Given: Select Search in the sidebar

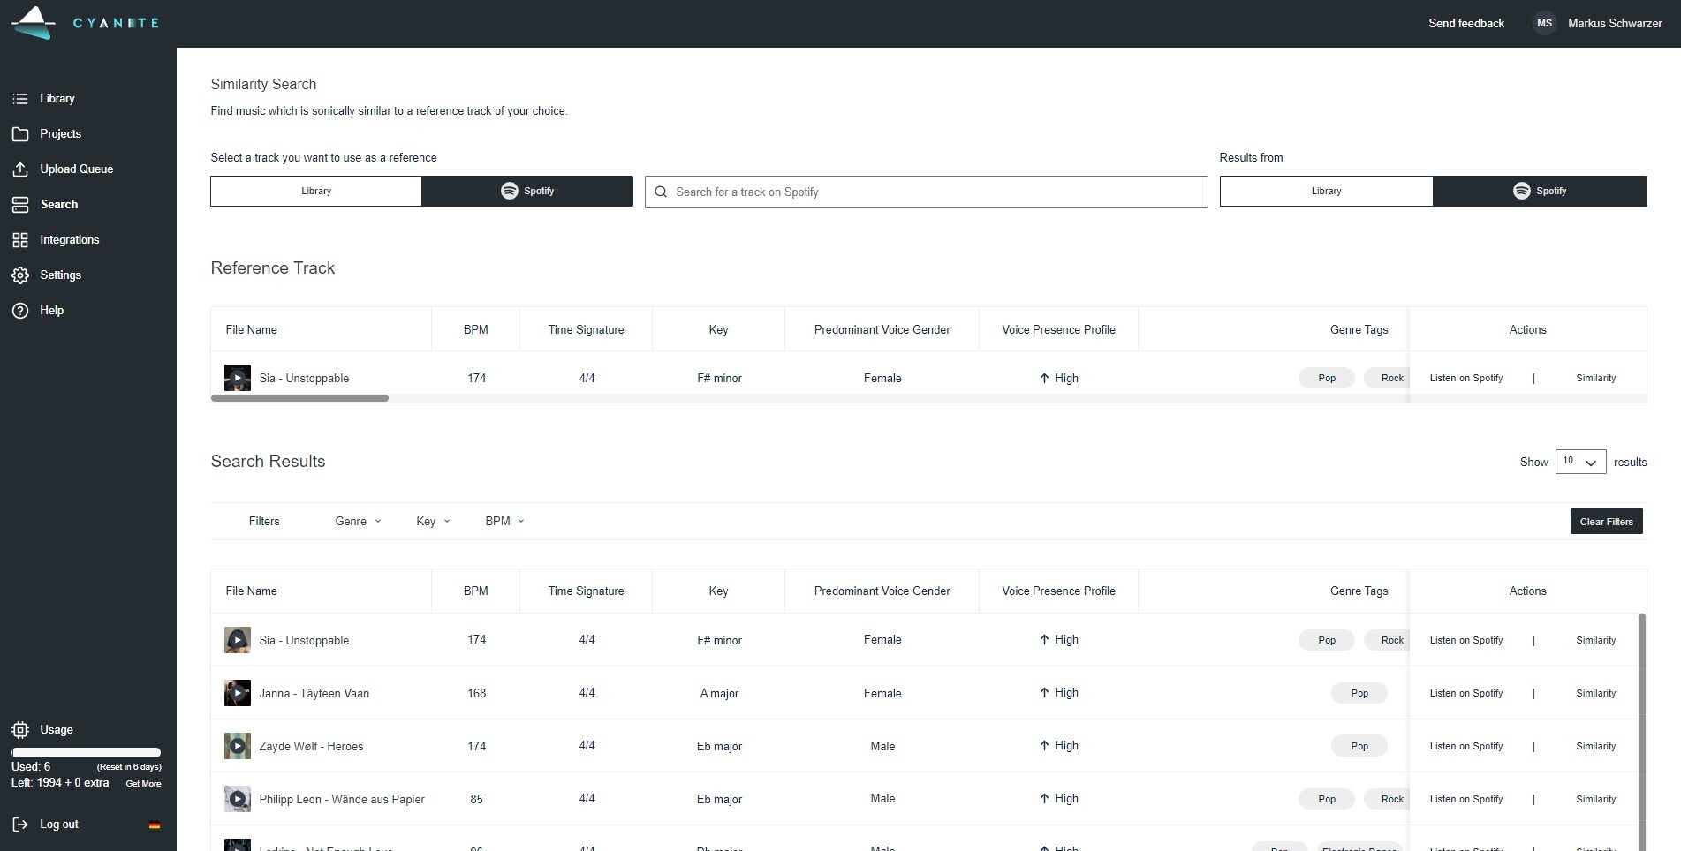Looking at the screenshot, I should (59, 205).
